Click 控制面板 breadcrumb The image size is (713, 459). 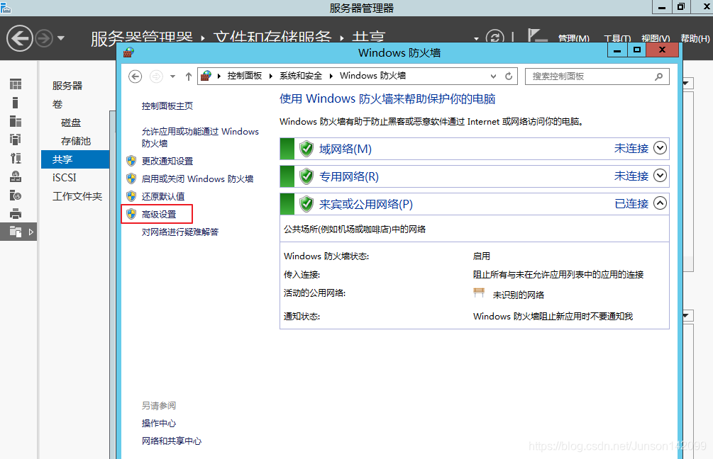pyautogui.click(x=245, y=76)
